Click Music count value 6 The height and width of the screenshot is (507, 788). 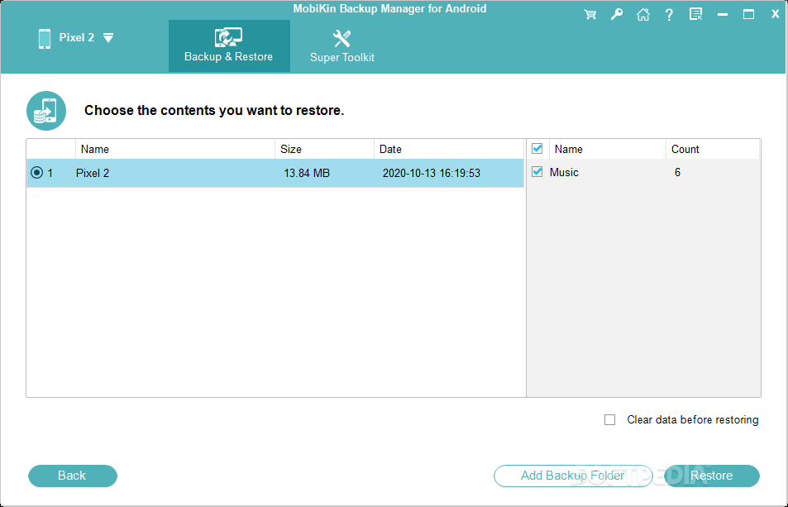coord(677,172)
